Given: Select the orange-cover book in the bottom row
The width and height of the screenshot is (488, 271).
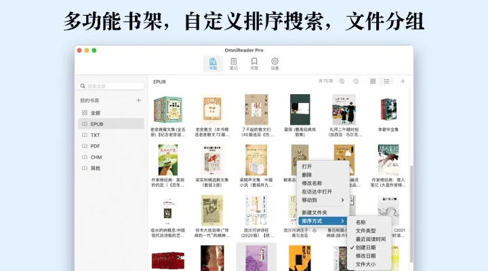Looking at the screenshot, I should [x=300, y=258].
